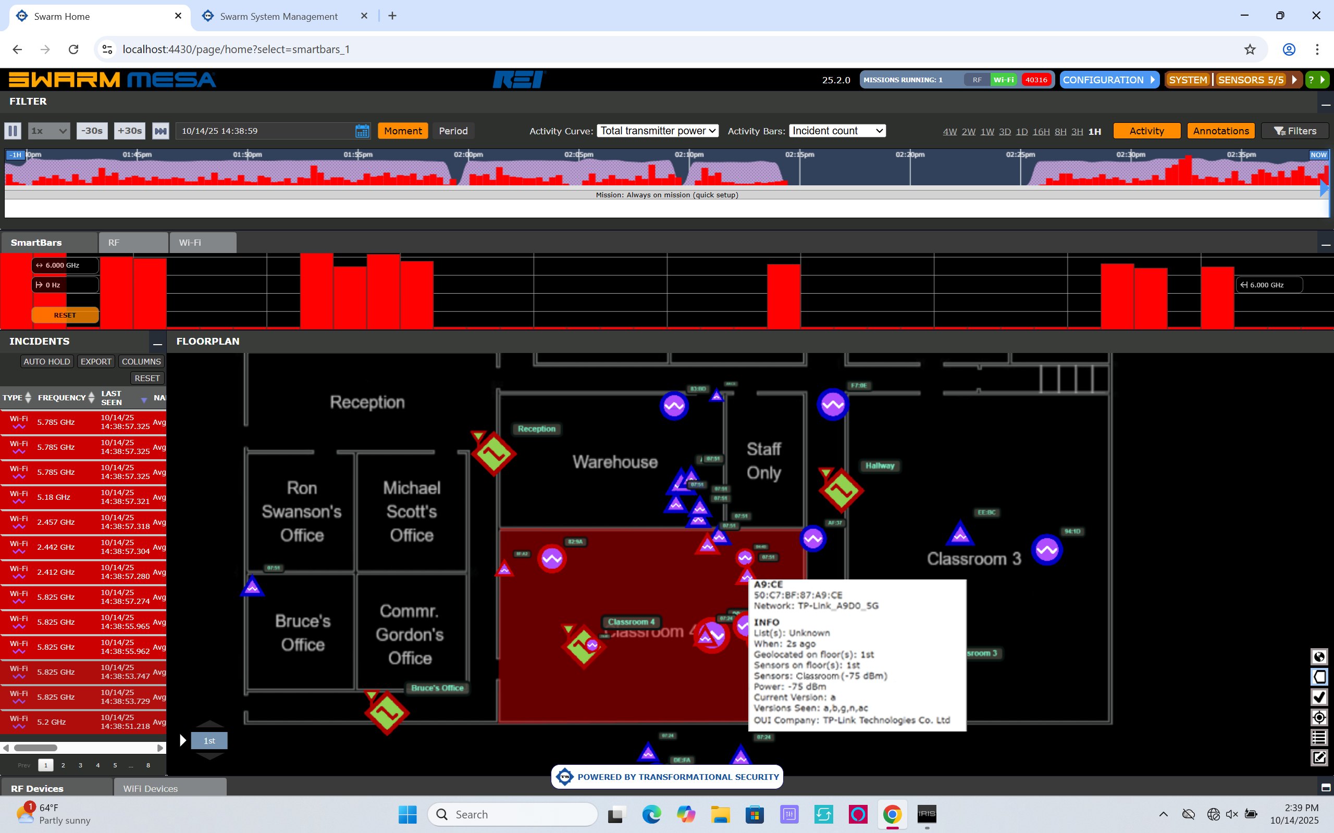Click the 6.000 GHz span field
The height and width of the screenshot is (833, 1334).
[65, 265]
